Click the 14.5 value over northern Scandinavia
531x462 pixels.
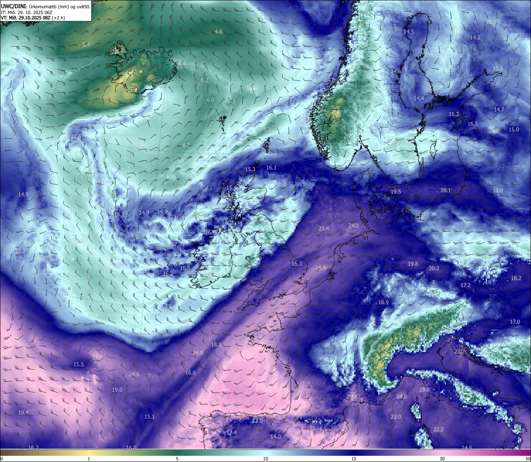click(409, 32)
